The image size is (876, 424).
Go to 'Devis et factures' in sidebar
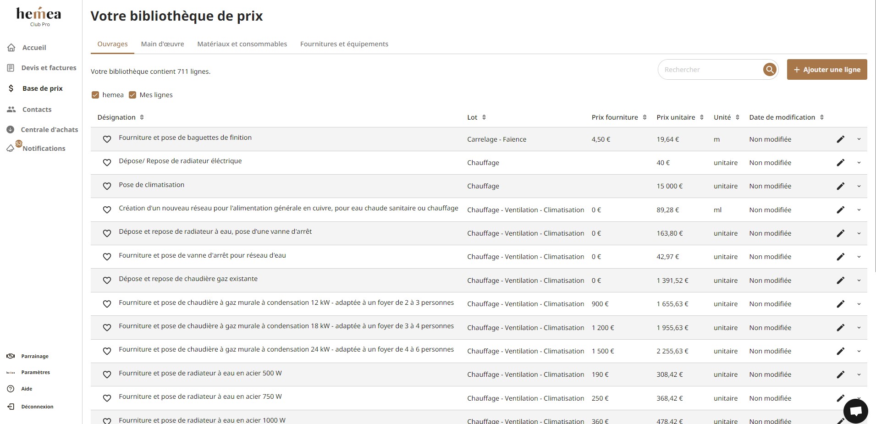tap(49, 68)
